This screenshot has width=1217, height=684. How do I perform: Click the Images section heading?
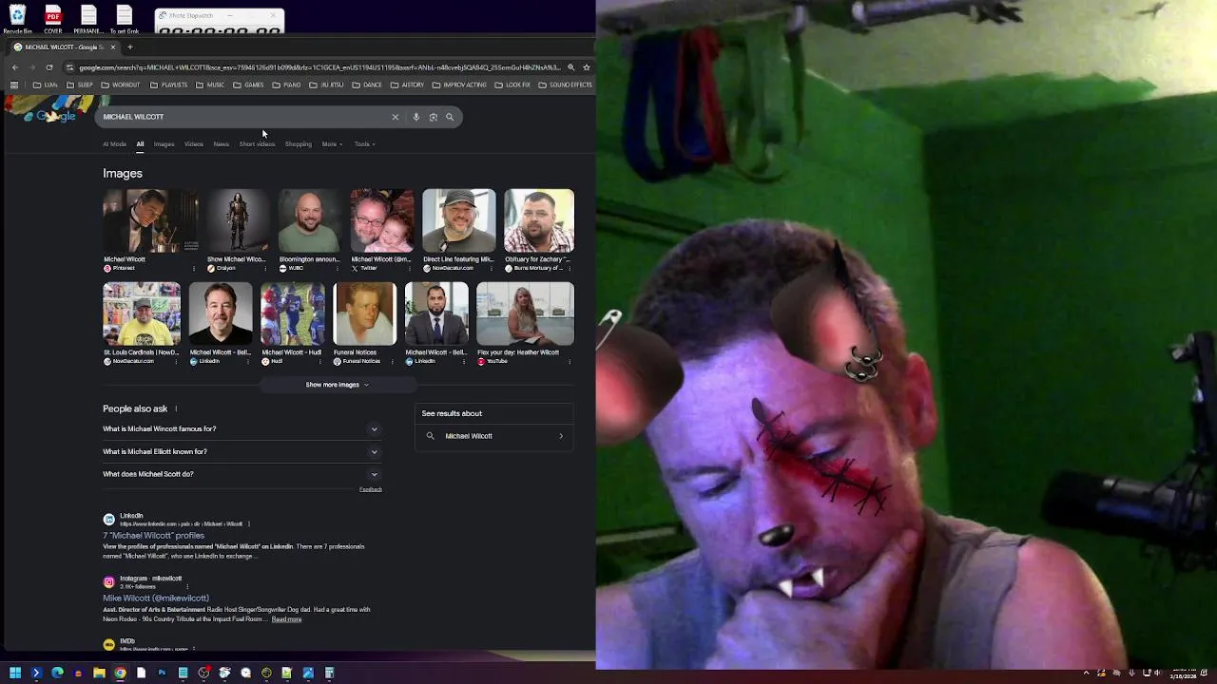pos(123,174)
